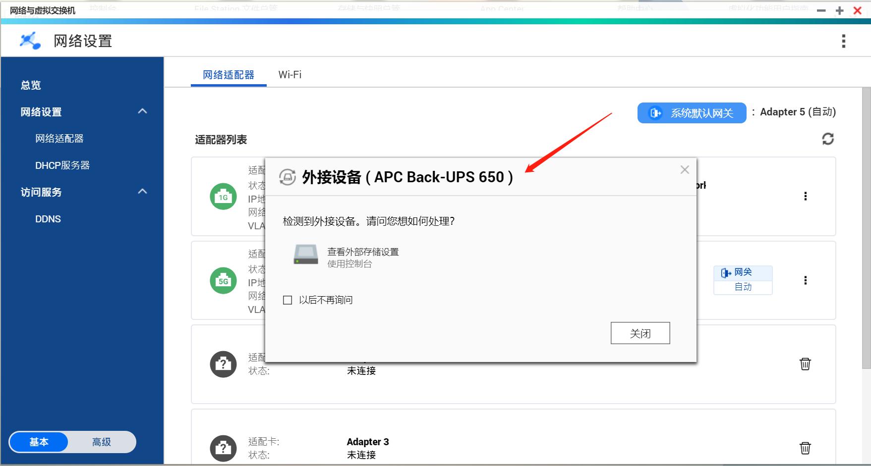Delete Adapter 3 using the trash icon

(x=805, y=448)
